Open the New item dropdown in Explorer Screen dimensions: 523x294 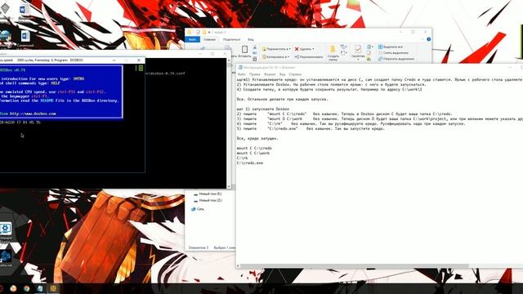[x=343, y=47]
